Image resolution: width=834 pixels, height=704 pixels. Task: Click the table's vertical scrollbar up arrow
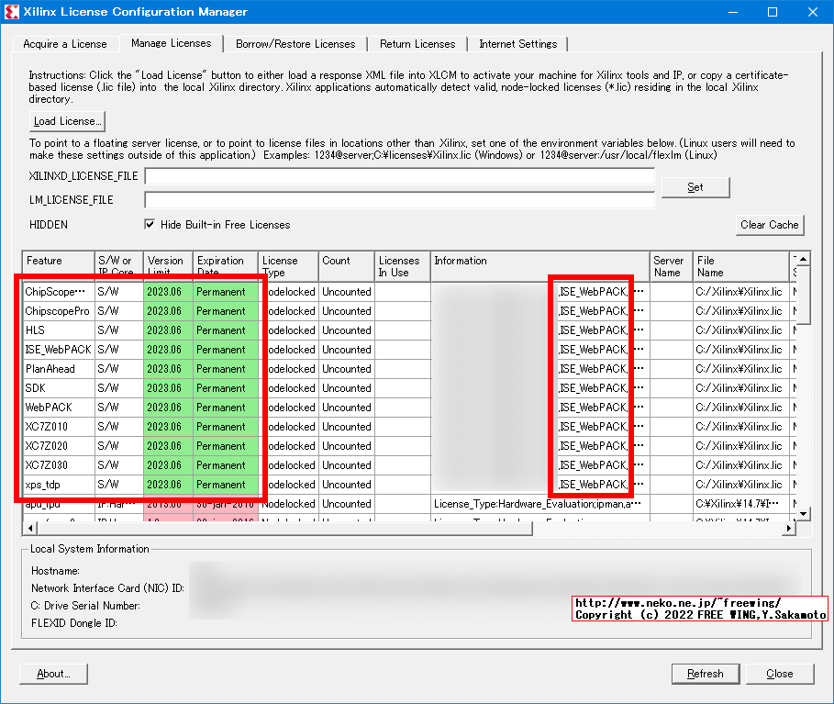[803, 260]
